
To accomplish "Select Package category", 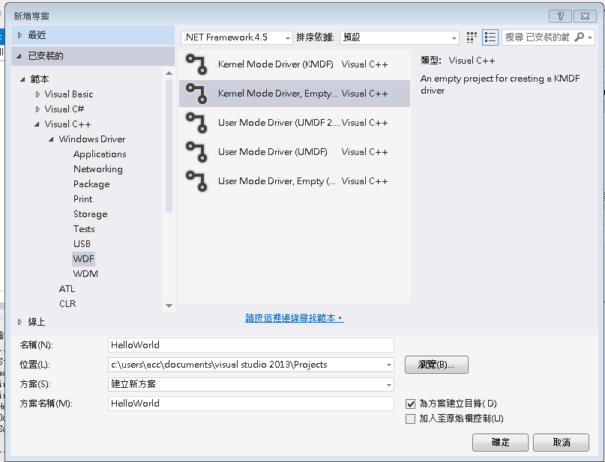I will tap(91, 184).
